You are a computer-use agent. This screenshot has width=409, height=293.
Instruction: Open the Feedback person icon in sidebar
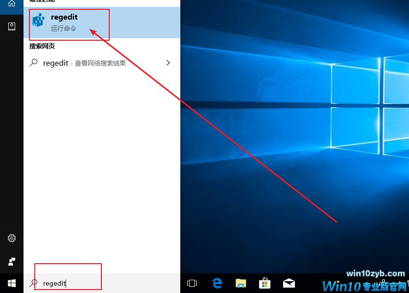[x=12, y=262]
